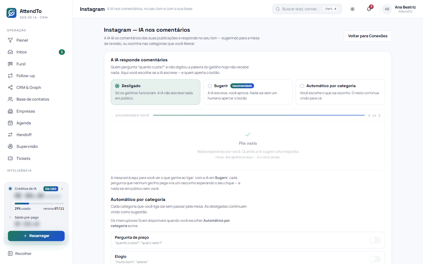Click the Fila vazia text
The width and height of the screenshot is (423, 264).
pyautogui.click(x=248, y=143)
